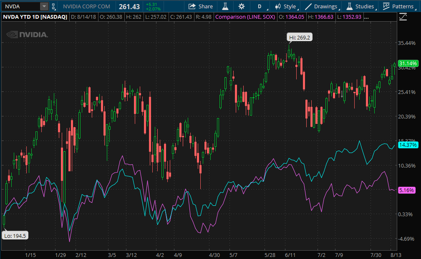The height and width of the screenshot is (259, 421).
Task: Click the D: 8/14/18 date readout
Action: tap(83, 17)
